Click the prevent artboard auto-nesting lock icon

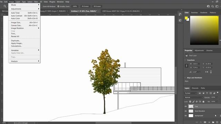(200, 102)
